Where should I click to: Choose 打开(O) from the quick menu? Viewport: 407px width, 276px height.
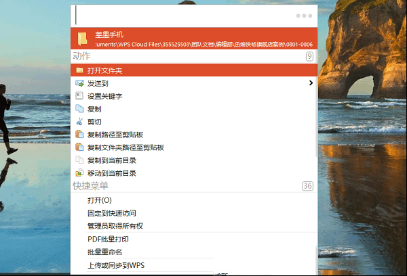(99, 200)
